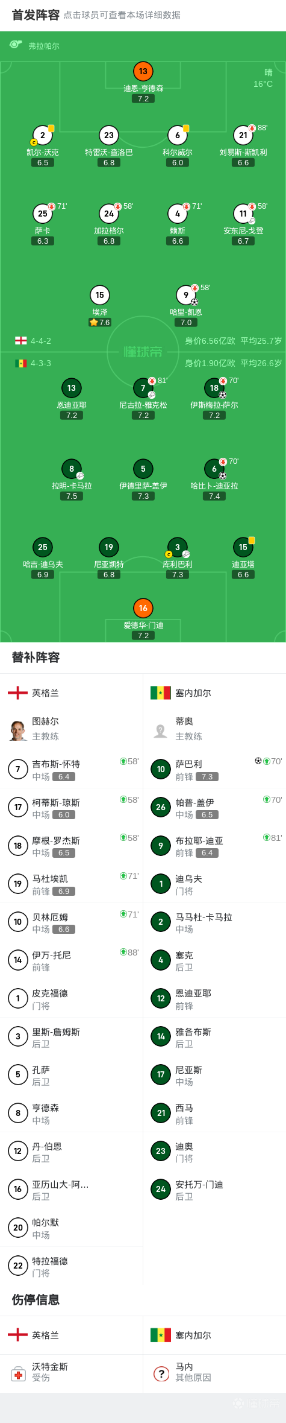
Task: Tap the England flag in substitutes header
Action: point(17,692)
